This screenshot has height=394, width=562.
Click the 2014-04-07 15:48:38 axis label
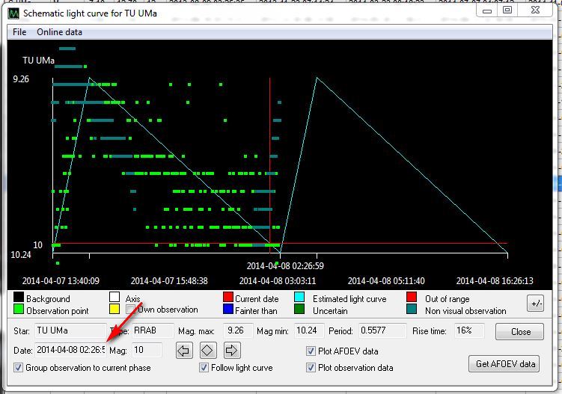tap(169, 281)
